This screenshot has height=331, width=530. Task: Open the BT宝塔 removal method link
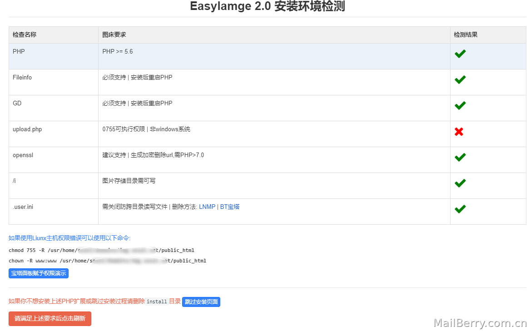coord(230,207)
